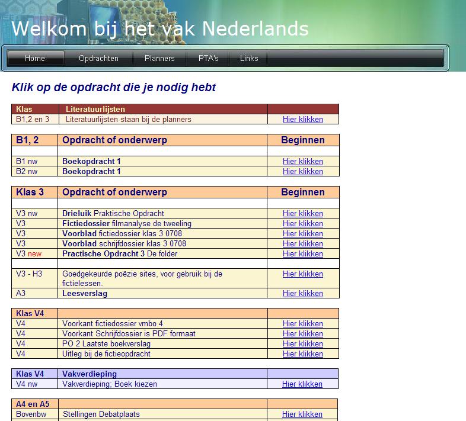Open the Home navigation tab
Screen dimensions: 466x421
coord(35,58)
